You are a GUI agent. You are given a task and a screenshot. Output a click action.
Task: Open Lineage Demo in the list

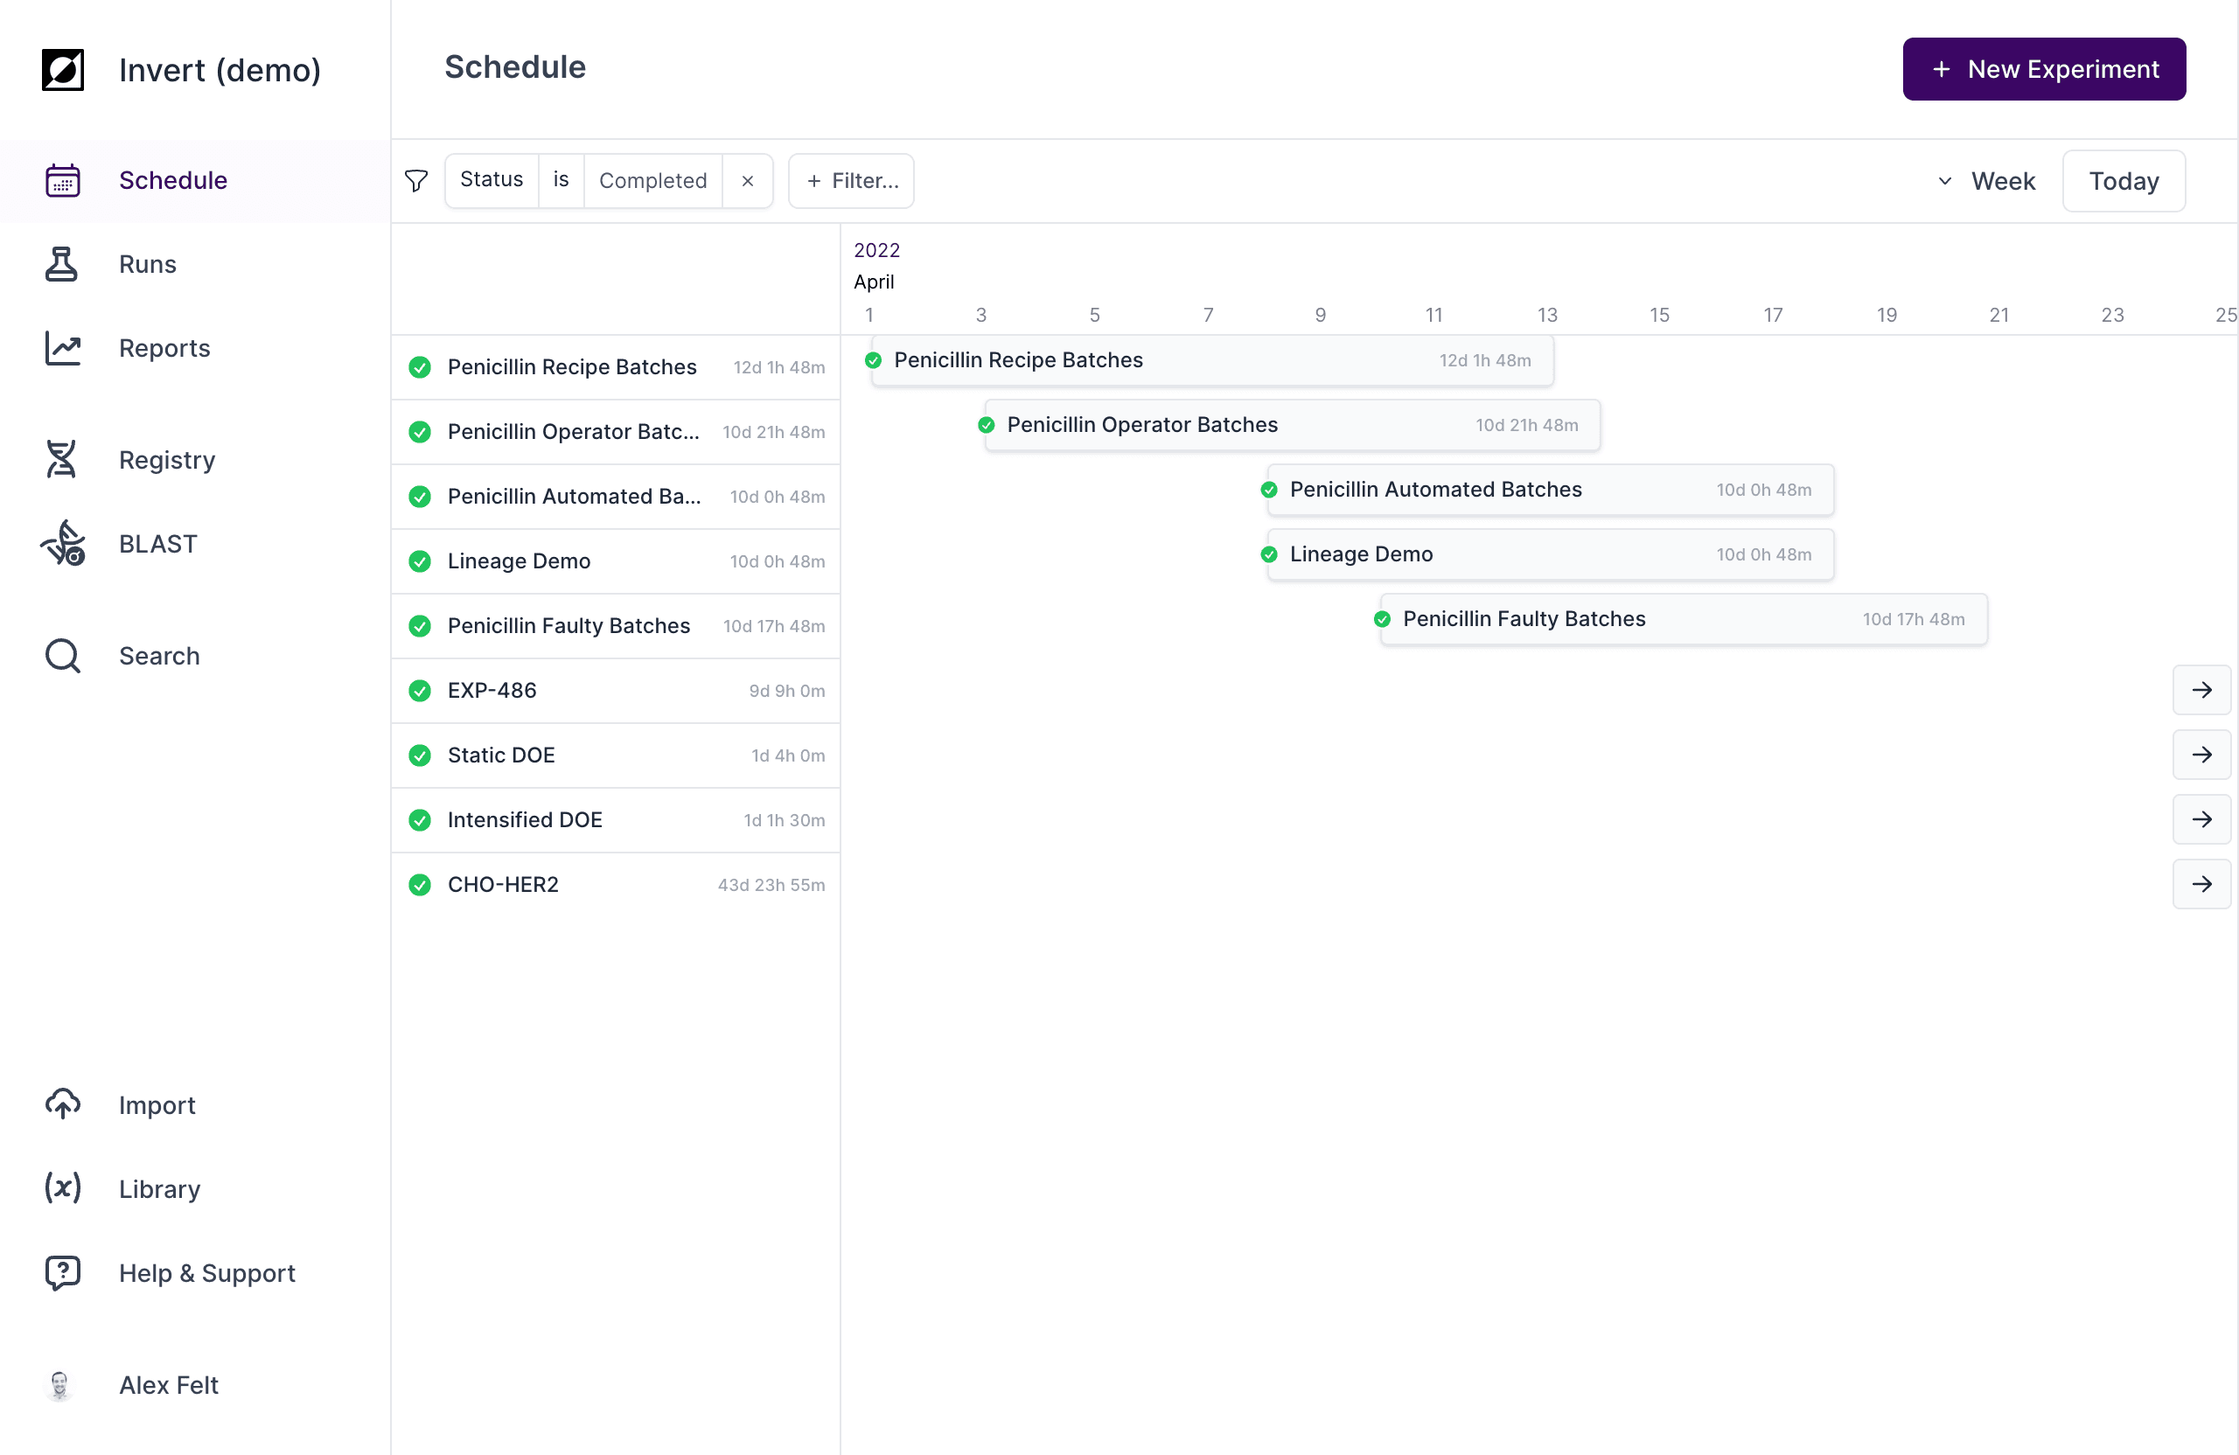615,561
